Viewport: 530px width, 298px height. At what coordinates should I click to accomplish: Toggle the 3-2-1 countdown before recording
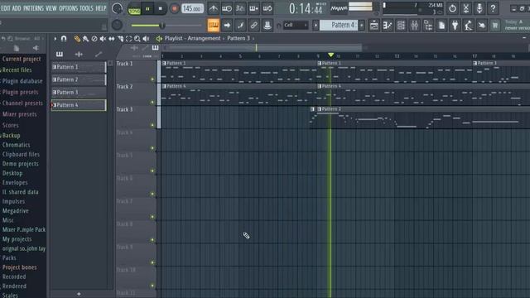[240, 8]
